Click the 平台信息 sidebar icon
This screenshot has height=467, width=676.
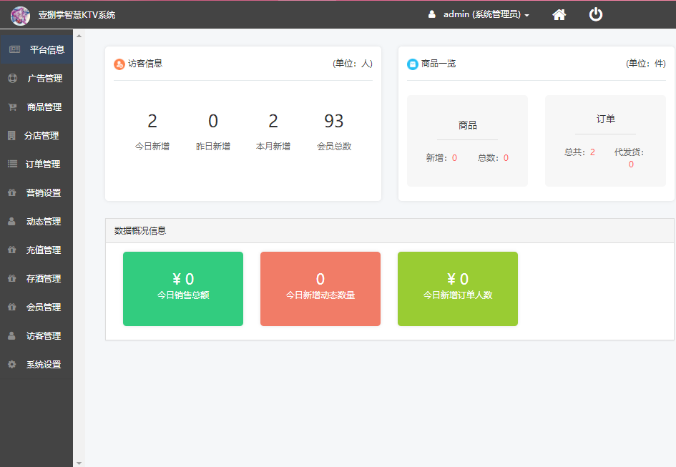point(14,49)
